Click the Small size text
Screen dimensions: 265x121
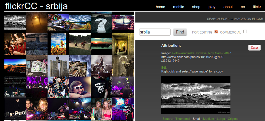coord(196,119)
